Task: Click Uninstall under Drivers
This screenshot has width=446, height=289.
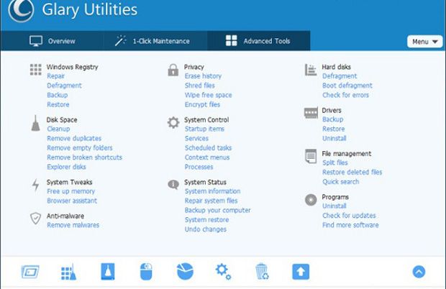Action: click(334, 139)
